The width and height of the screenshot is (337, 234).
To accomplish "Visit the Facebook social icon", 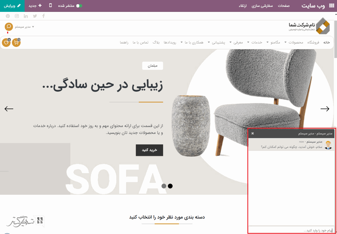I will tap(44, 16).
